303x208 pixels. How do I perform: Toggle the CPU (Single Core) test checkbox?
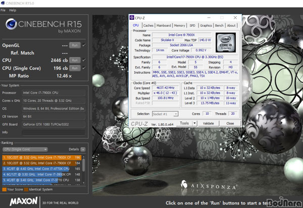pos(84,68)
